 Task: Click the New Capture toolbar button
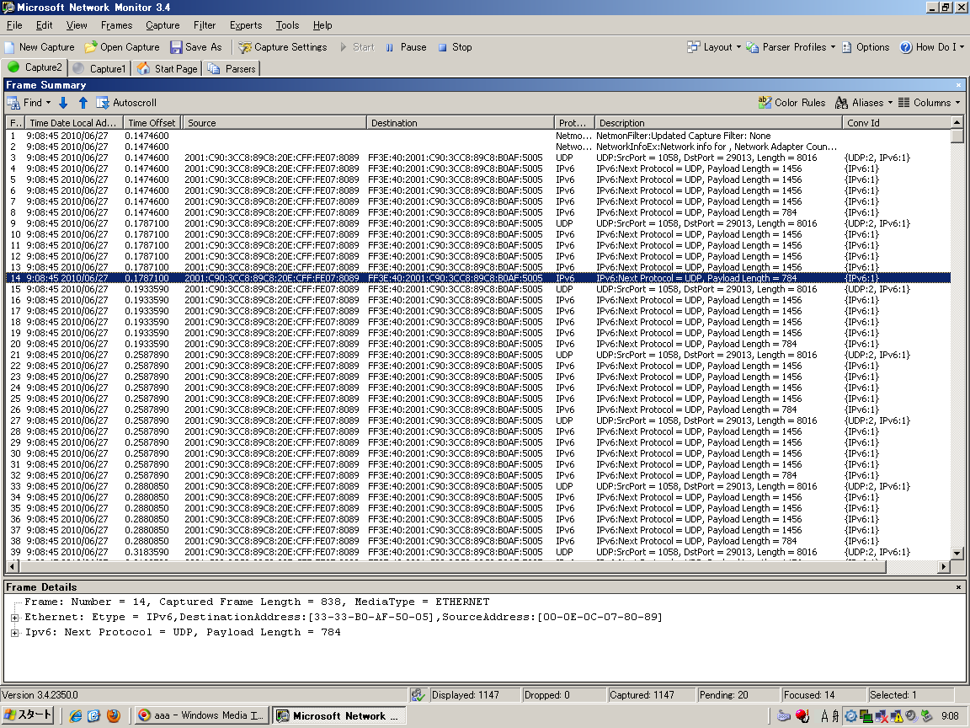pyautogui.click(x=40, y=47)
